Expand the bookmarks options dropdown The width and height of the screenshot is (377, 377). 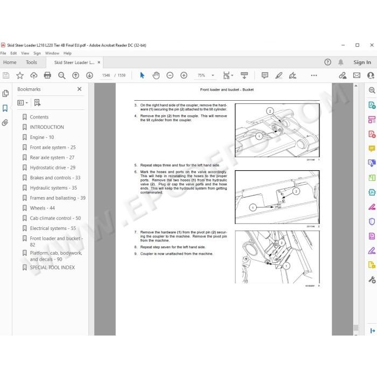23,103
